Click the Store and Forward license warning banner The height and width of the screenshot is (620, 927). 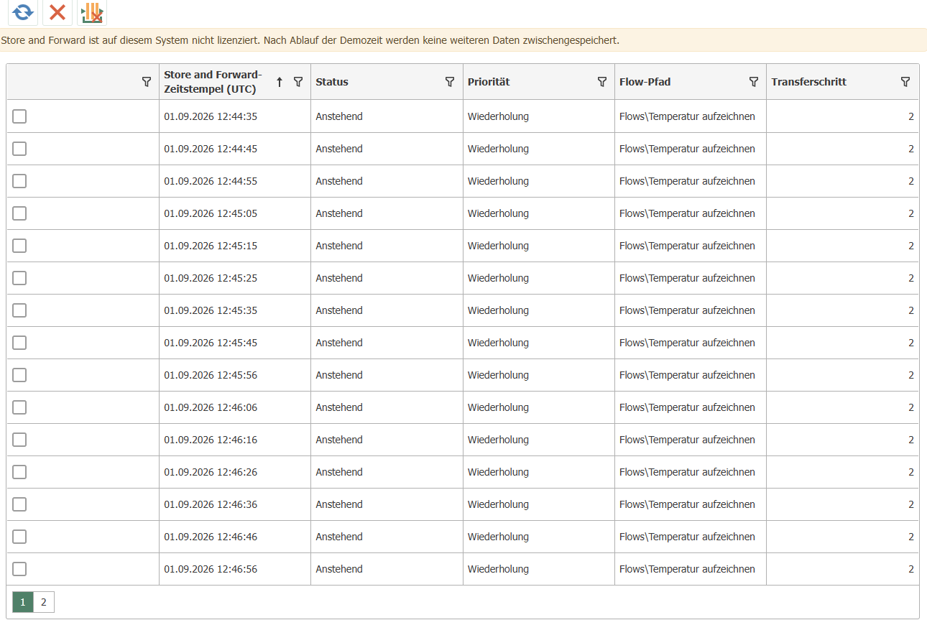point(463,40)
